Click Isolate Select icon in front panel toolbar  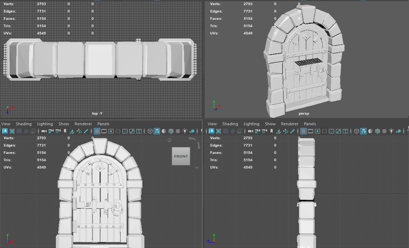tap(12, 131)
